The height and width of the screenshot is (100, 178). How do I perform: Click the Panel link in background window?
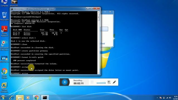(103, 43)
